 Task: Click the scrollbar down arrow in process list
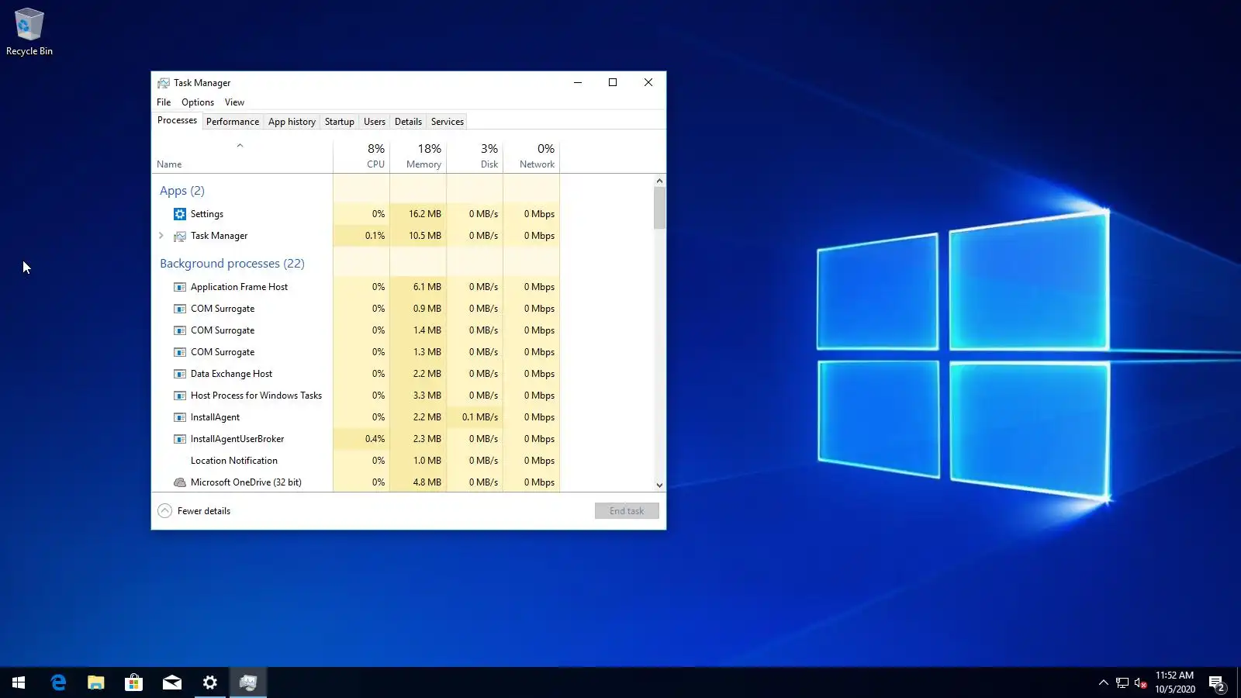click(659, 485)
